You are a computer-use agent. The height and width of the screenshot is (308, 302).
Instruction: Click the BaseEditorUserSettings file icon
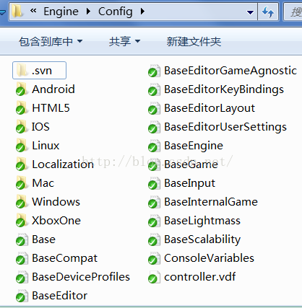click(154, 127)
